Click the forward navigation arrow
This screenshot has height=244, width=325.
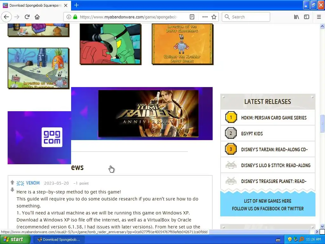pos(17,17)
